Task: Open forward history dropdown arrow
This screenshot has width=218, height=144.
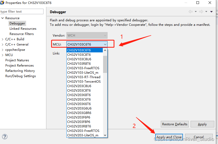Action: coord(206,12)
